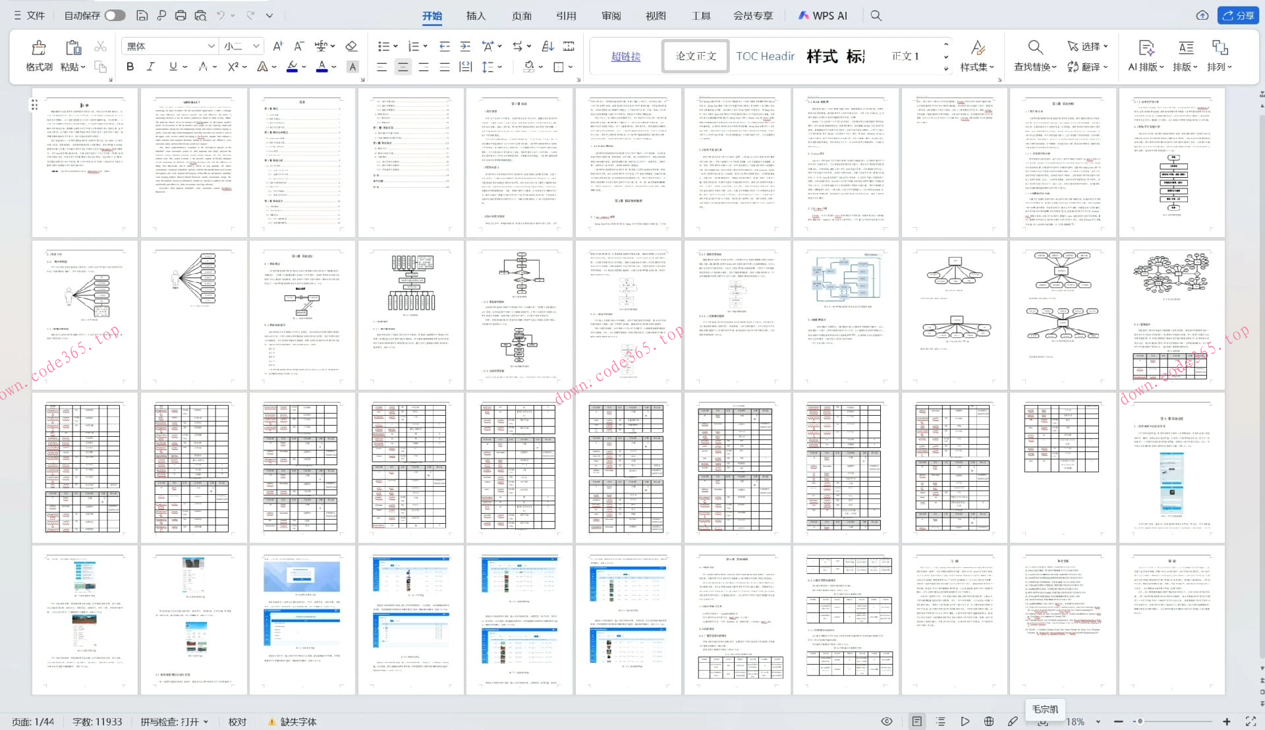Switch to web layout globe view
The width and height of the screenshot is (1265, 730).
(989, 721)
